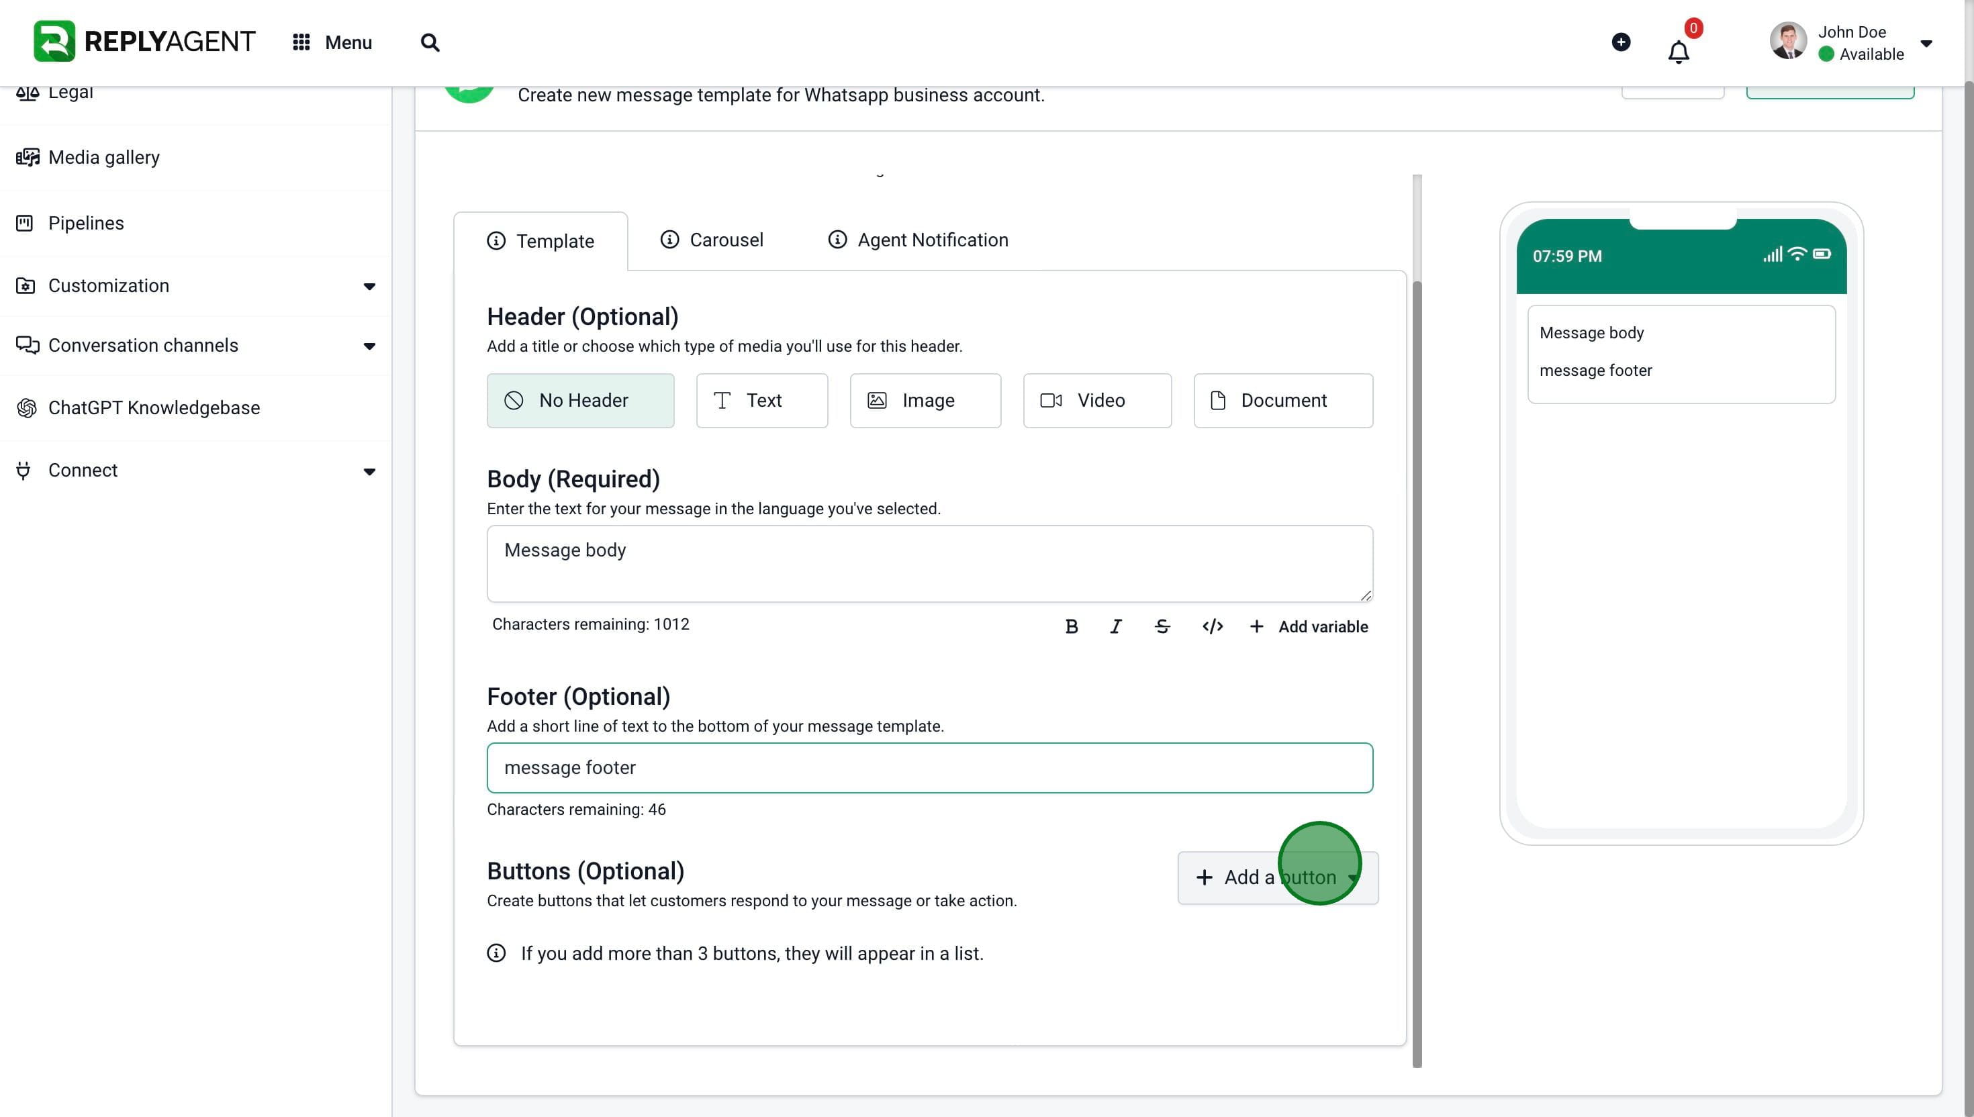Open the notifications bell
The height and width of the screenshot is (1117, 1974).
point(1679,52)
